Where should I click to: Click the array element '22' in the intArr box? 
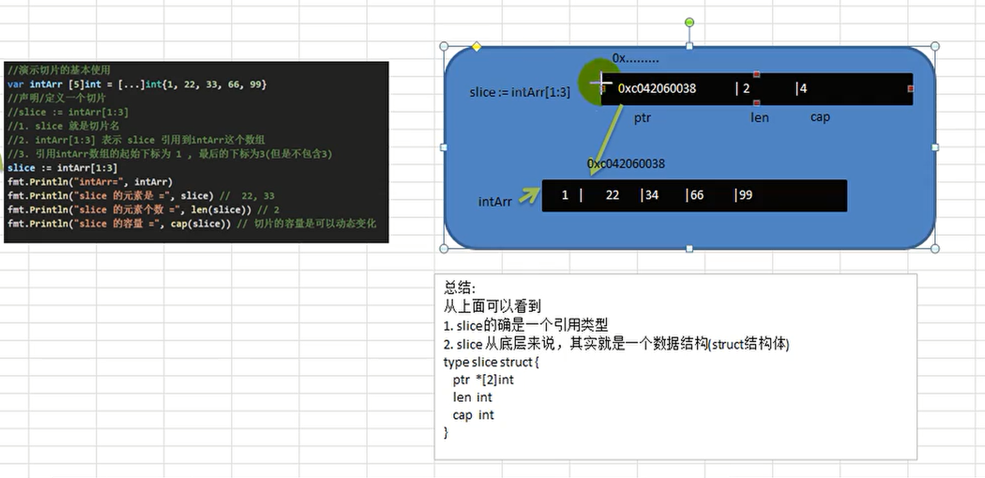(612, 195)
